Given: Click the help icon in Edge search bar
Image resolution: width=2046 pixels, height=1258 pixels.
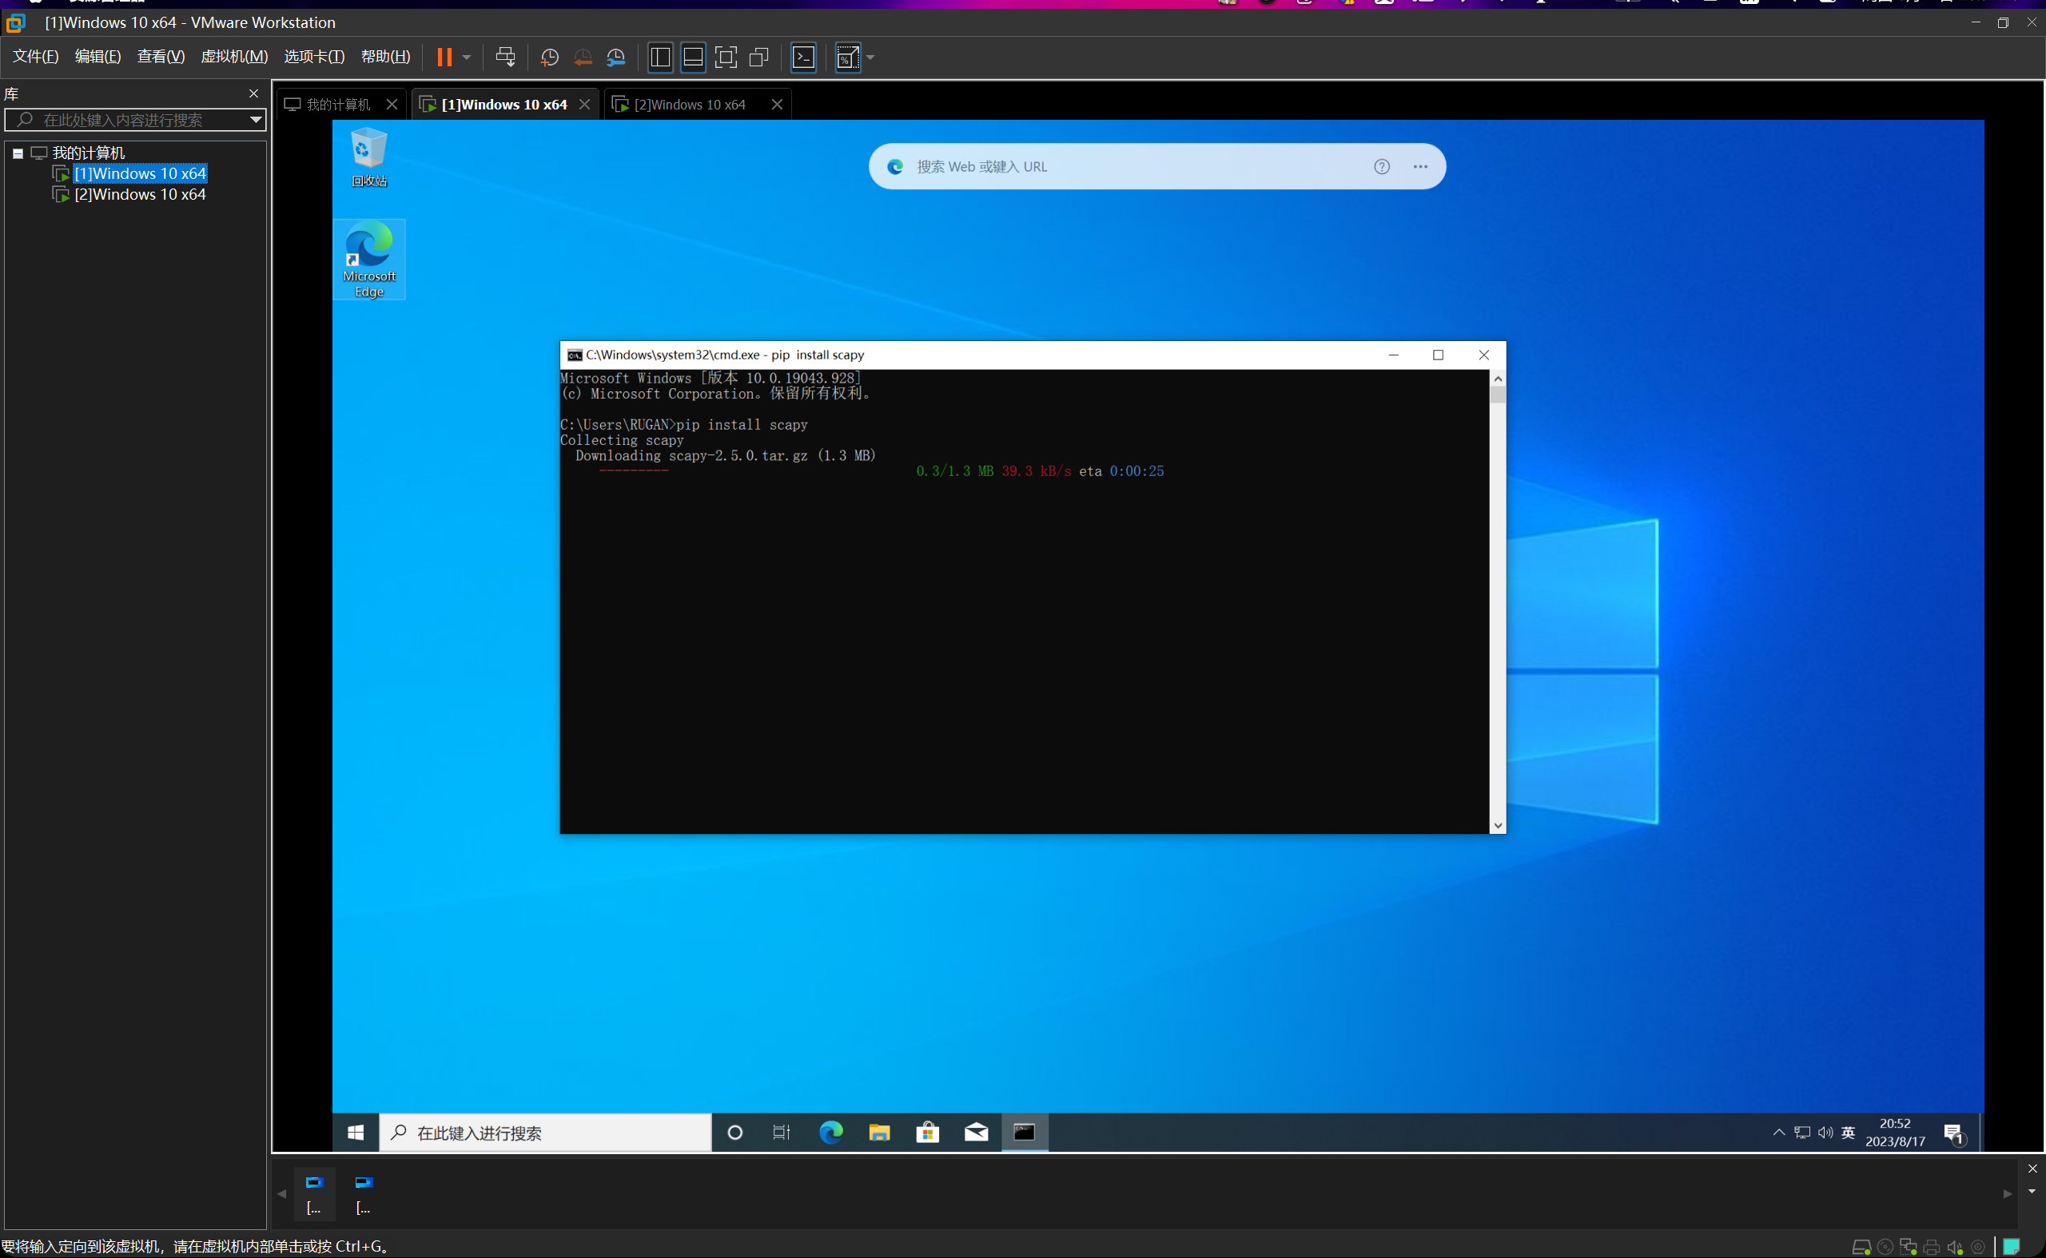Looking at the screenshot, I should point(1382,166).
